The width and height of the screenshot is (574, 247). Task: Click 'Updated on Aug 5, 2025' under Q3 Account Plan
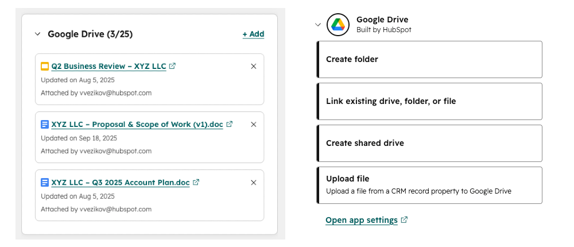(x=77, y=196)
